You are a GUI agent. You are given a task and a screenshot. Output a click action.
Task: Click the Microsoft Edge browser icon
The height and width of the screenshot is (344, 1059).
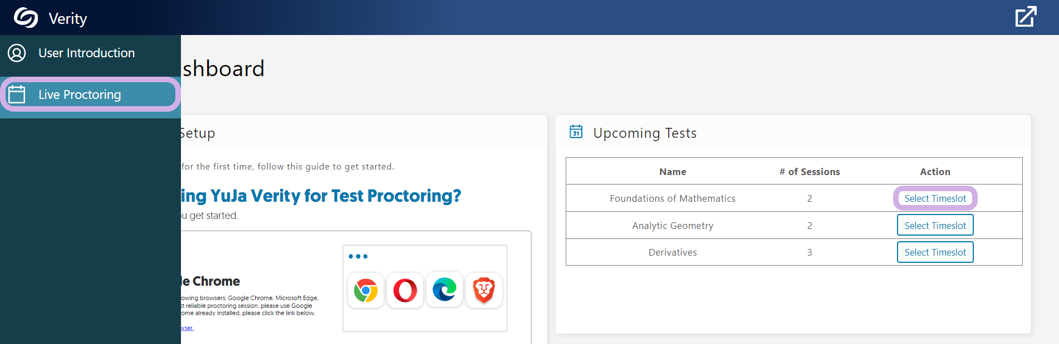444,290
